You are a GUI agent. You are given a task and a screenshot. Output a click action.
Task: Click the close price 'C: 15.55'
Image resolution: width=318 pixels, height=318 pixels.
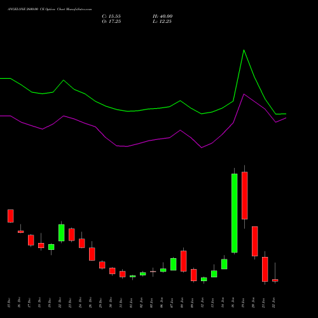tap(111, 17)
